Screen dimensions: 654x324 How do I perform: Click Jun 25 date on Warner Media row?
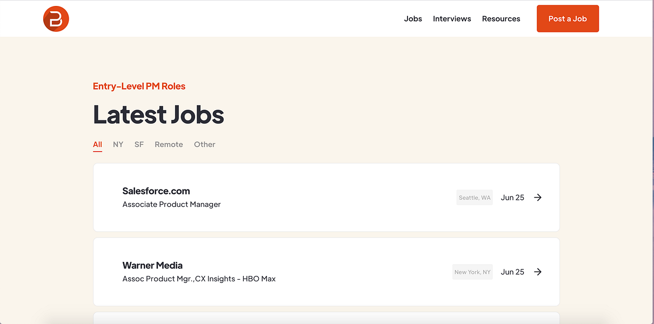(512, 272)
